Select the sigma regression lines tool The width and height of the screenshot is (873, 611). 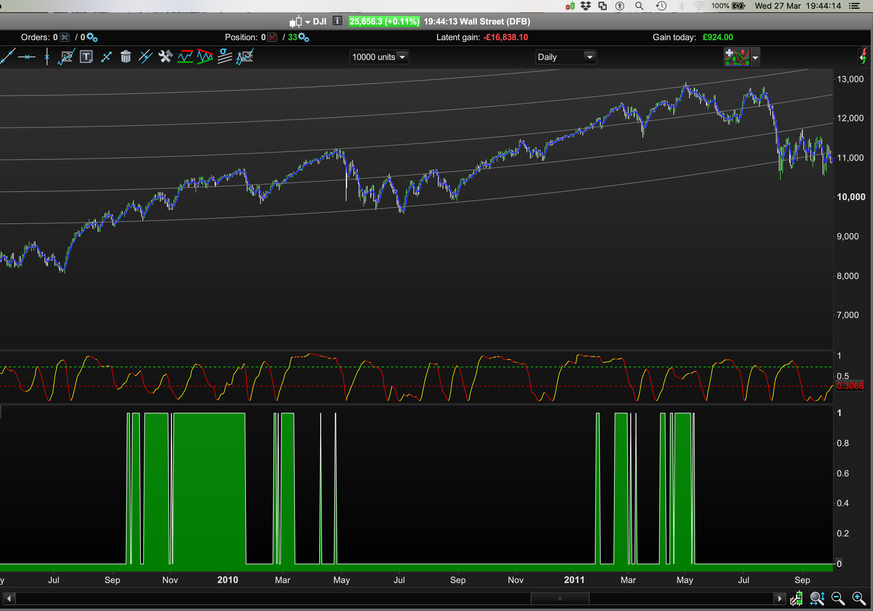tap(225, 57)
